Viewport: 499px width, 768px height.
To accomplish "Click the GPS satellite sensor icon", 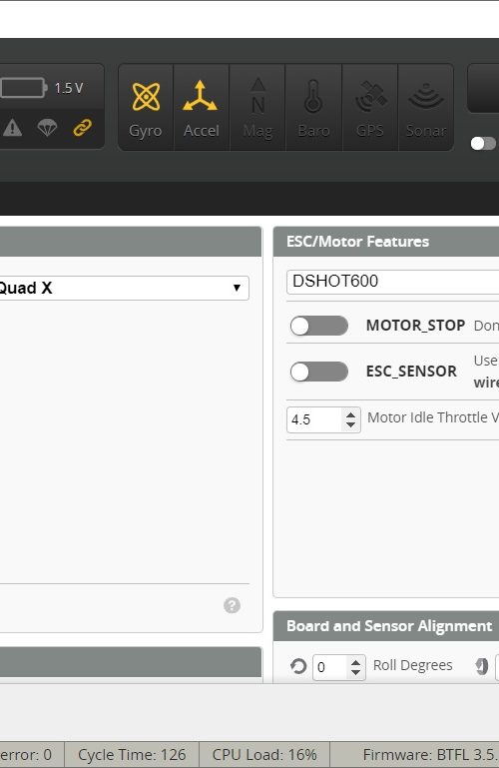I will (x=370, y=107).
